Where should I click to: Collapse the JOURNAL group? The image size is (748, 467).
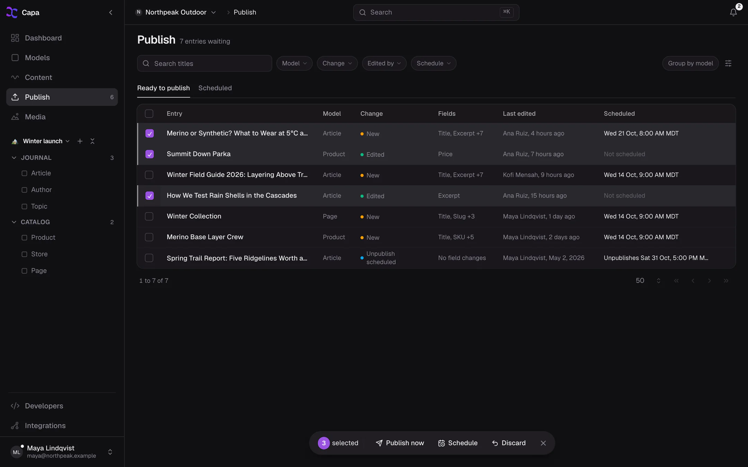coord(14,158)
